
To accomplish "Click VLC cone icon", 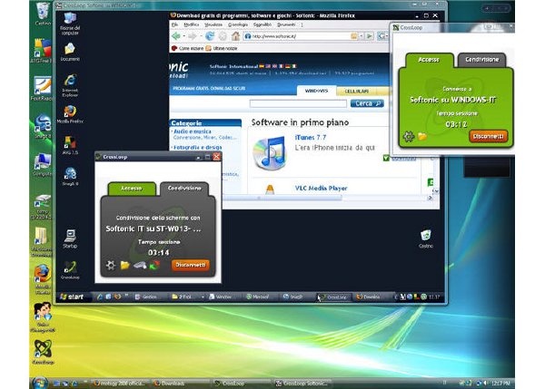I will pyautogui.click(x=270, y=190).
